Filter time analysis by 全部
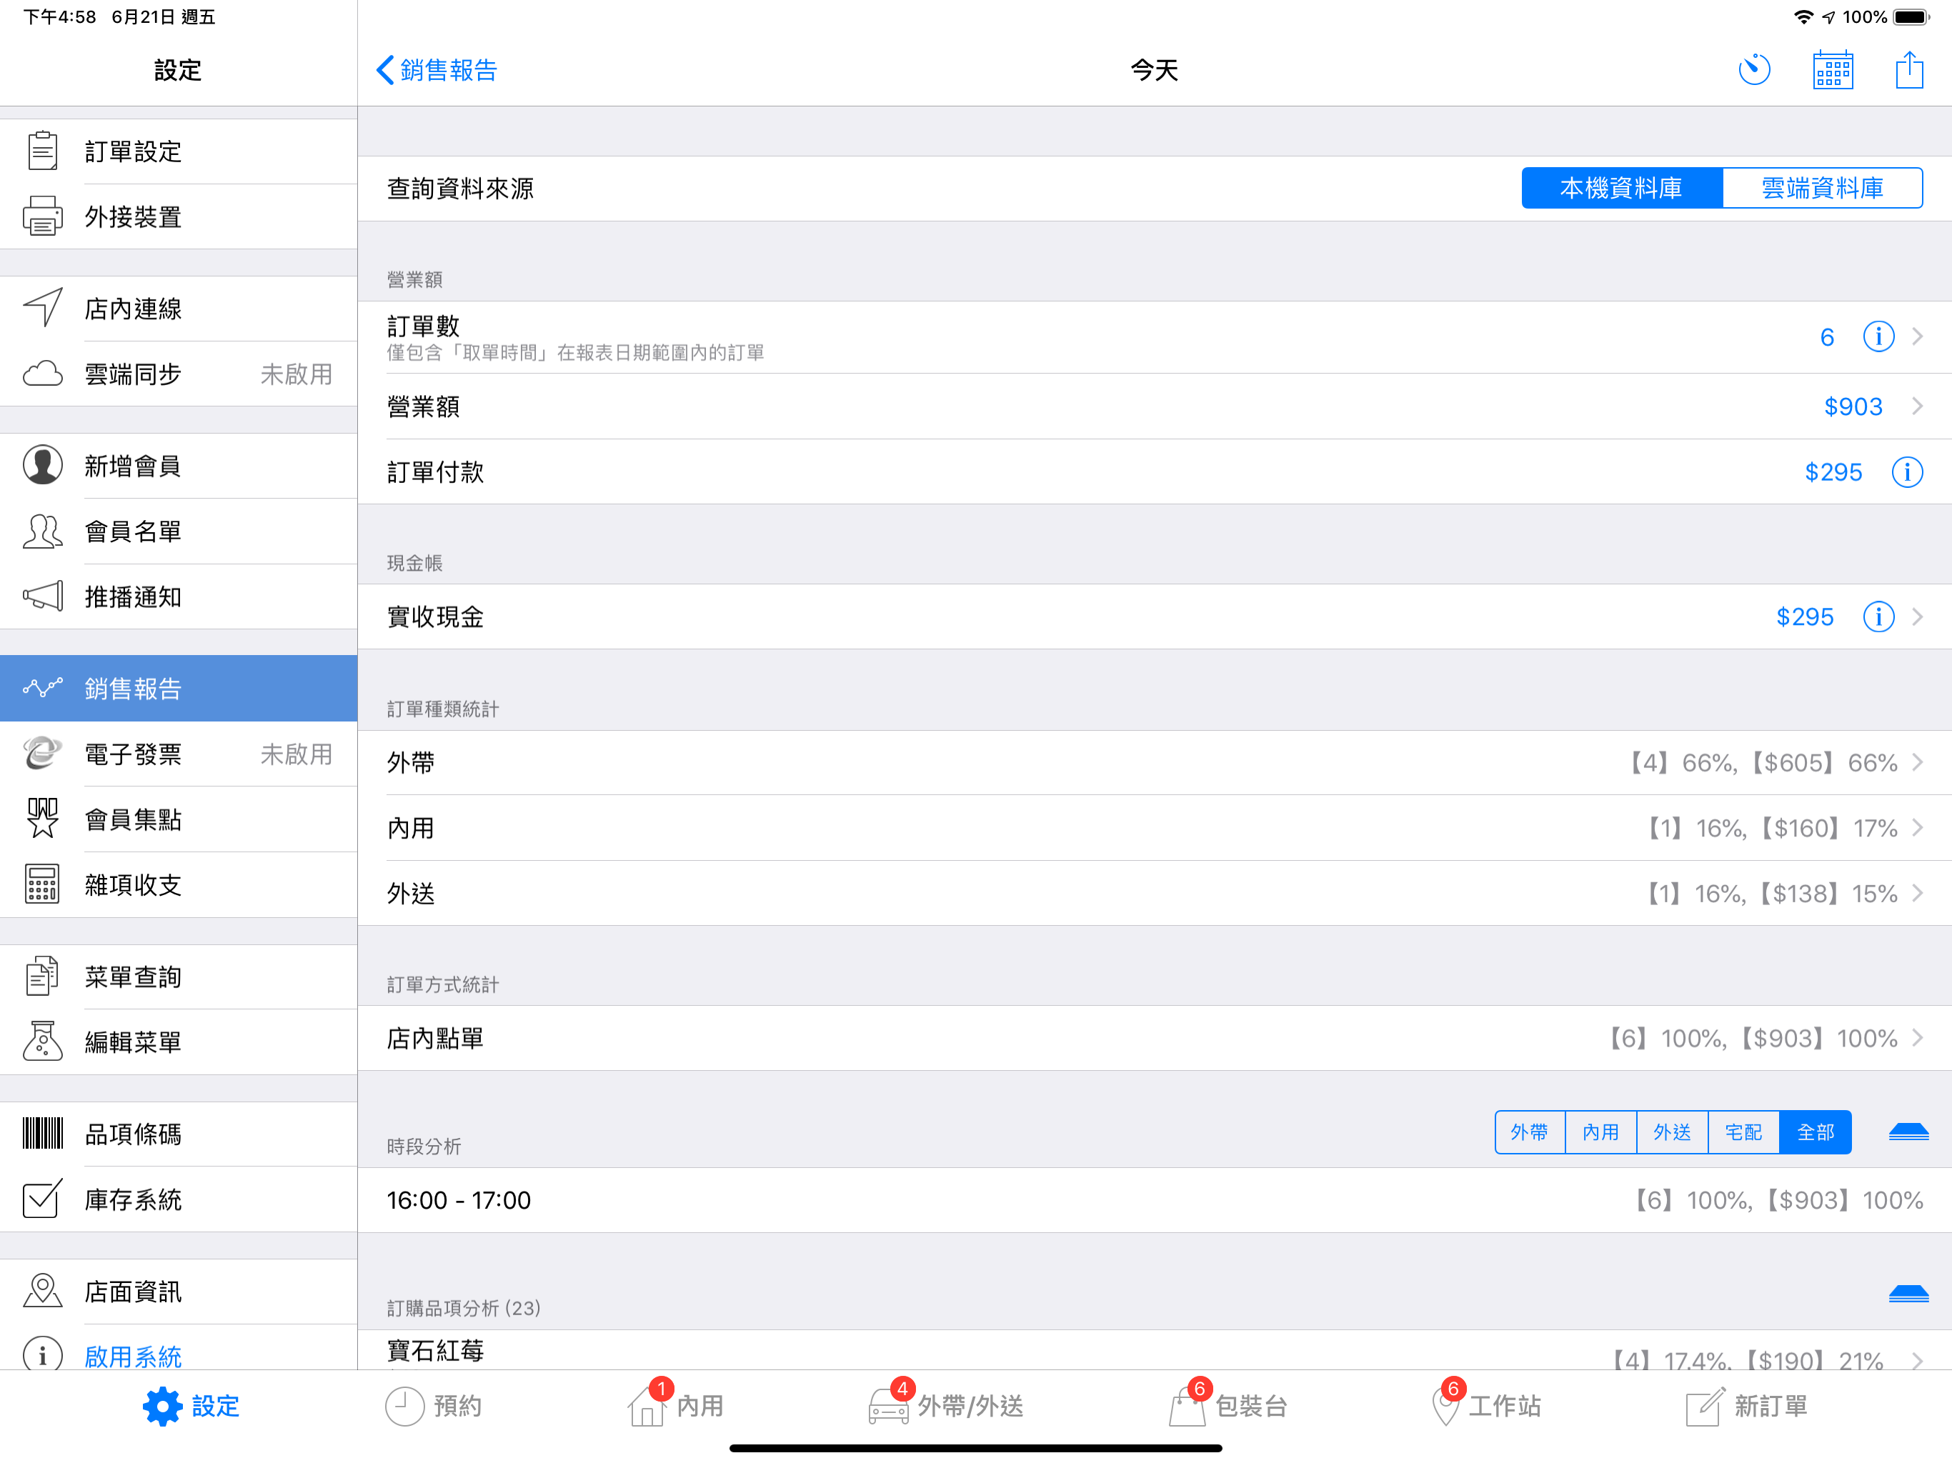 [1816, 1132]
